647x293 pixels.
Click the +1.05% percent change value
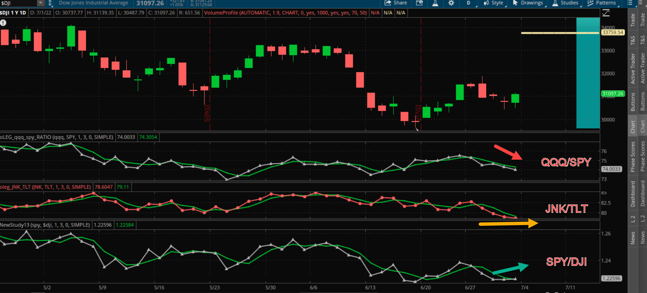click(x=176, y=5)
